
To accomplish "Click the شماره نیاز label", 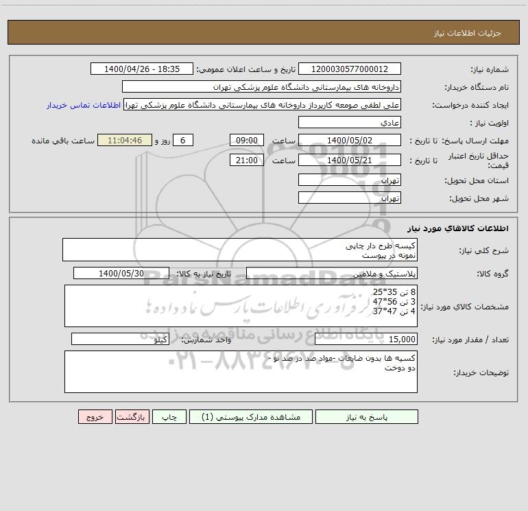I will coord(490,70).
